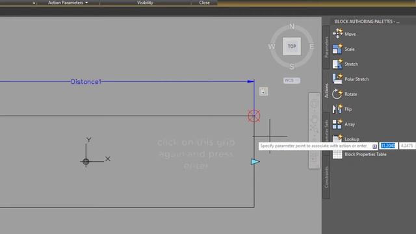Screen dimensions: 416x234
Task: Choose the Flip action icon
Action: (x=337, y=109)
